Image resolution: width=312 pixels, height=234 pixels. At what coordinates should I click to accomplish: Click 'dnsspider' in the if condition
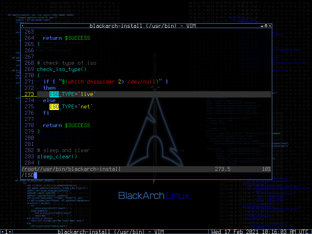click(x=101, y=82)
